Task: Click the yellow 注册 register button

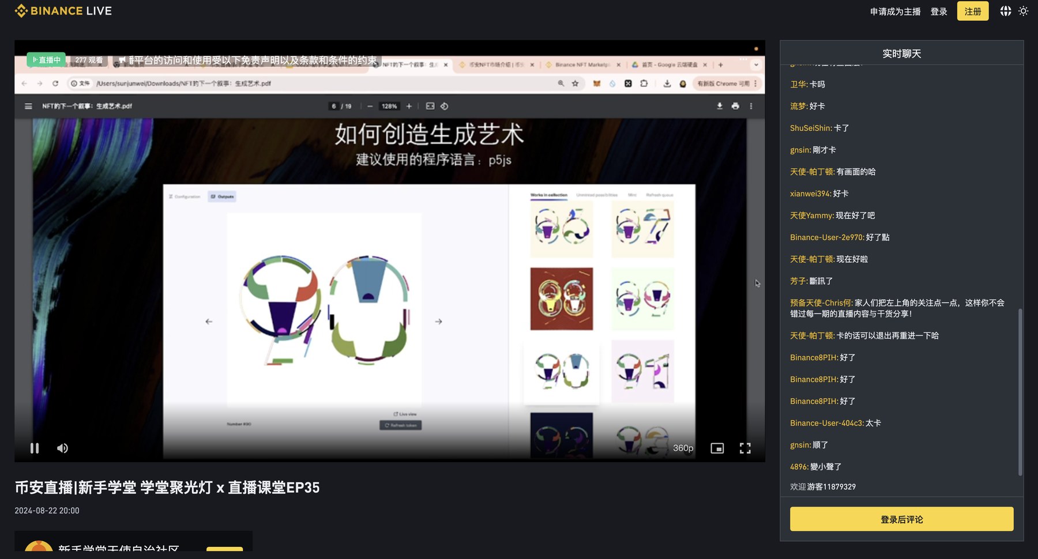Action: 973,11
